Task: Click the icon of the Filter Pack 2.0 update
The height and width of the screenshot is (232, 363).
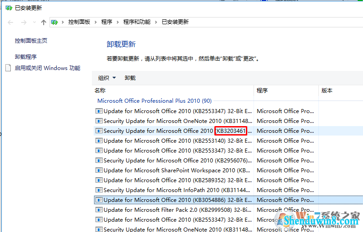Action: [x=99, y=210]
